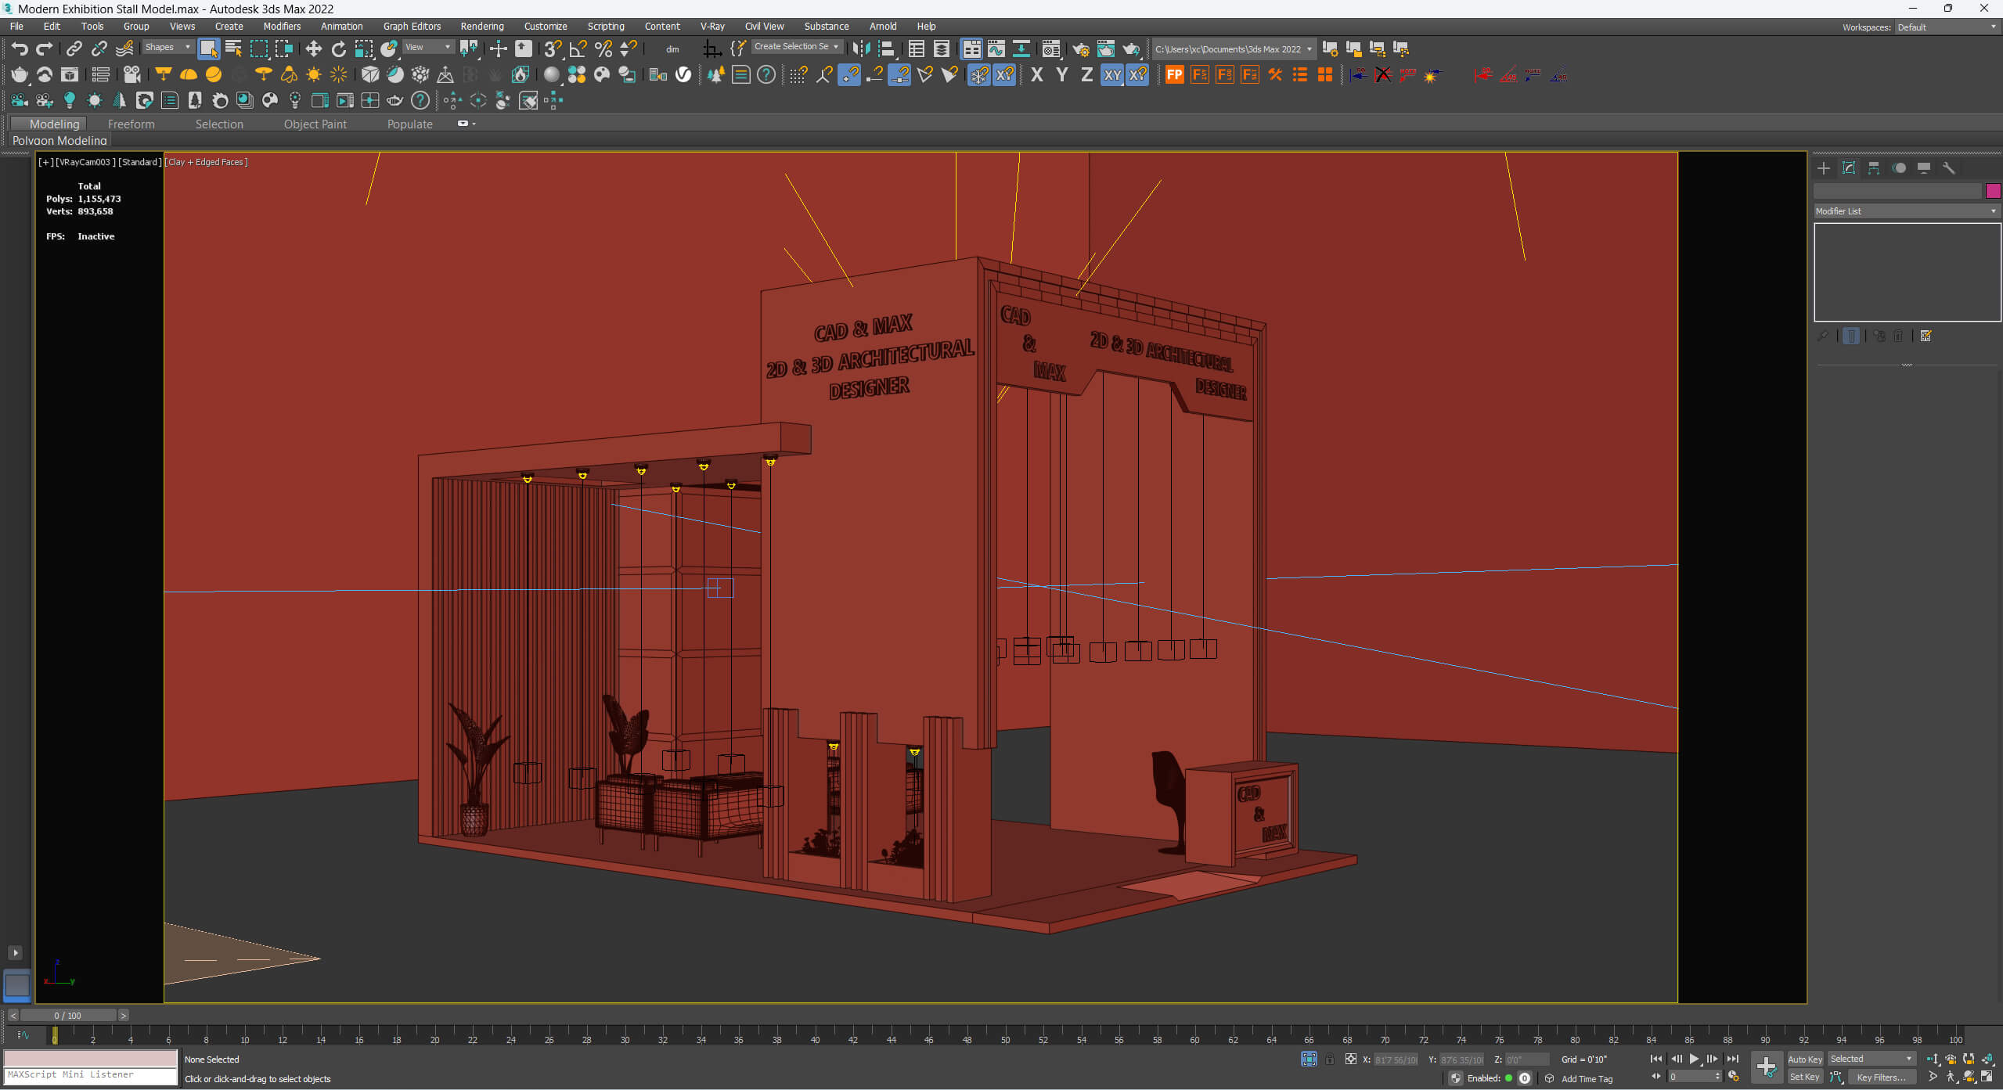Activate the Select and Scale tool
Image resolution: width=2003 pixels, height=1090 pixels.
pyautogui.click(x=364, y=49)
